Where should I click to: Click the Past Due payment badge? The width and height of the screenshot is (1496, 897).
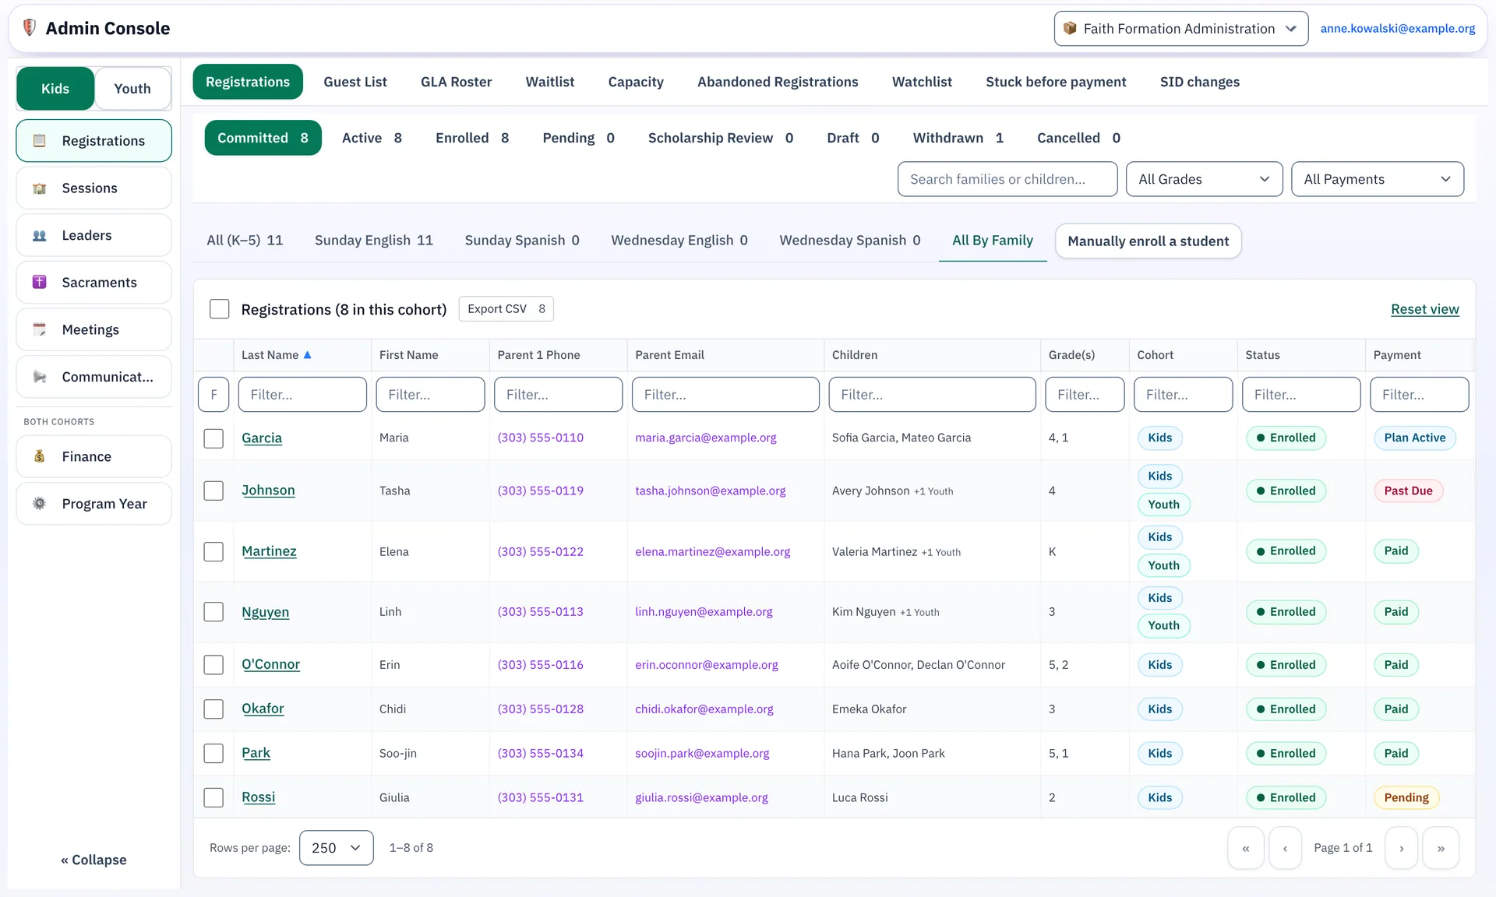click(1408, 491)
